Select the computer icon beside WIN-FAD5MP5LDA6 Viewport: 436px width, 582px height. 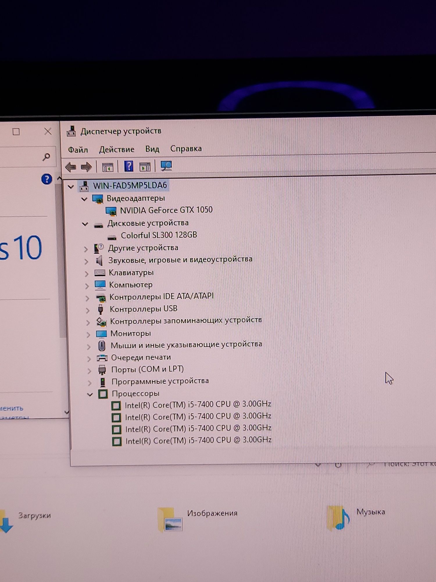(84, 186)
